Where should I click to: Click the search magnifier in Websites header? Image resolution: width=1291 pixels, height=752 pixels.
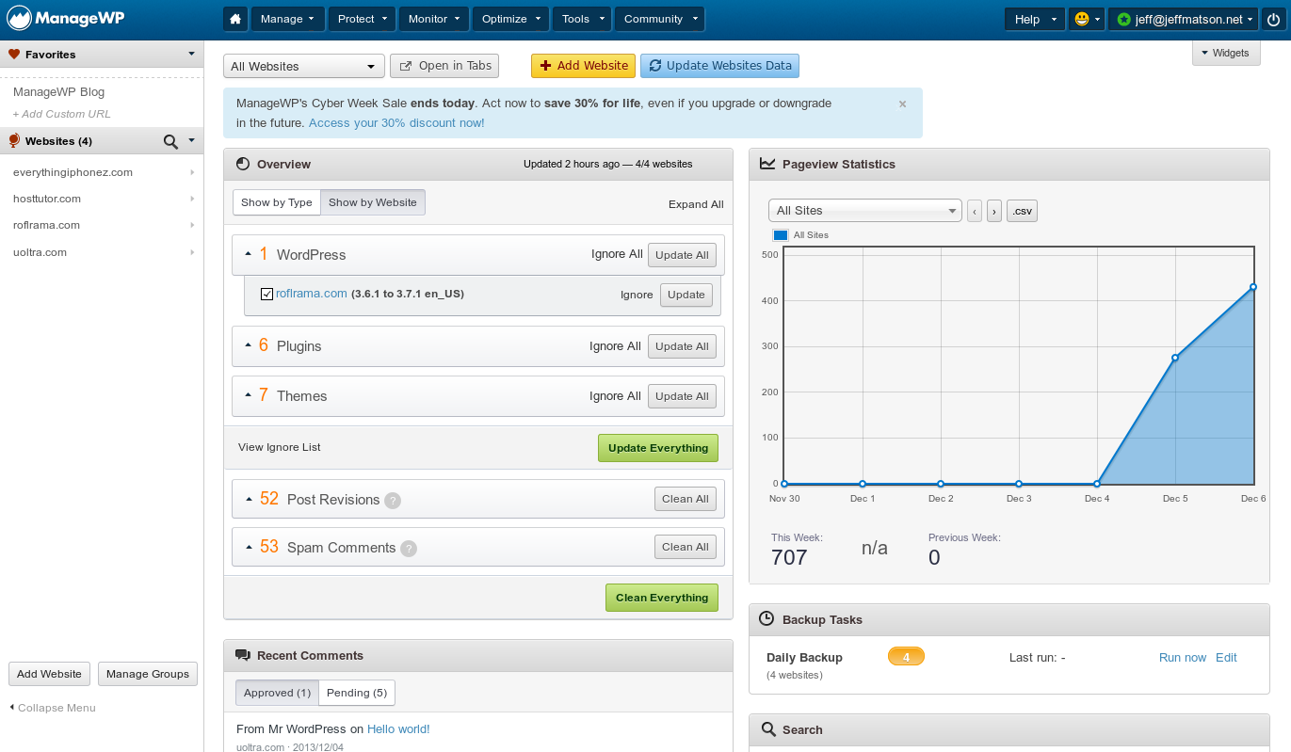170,141
